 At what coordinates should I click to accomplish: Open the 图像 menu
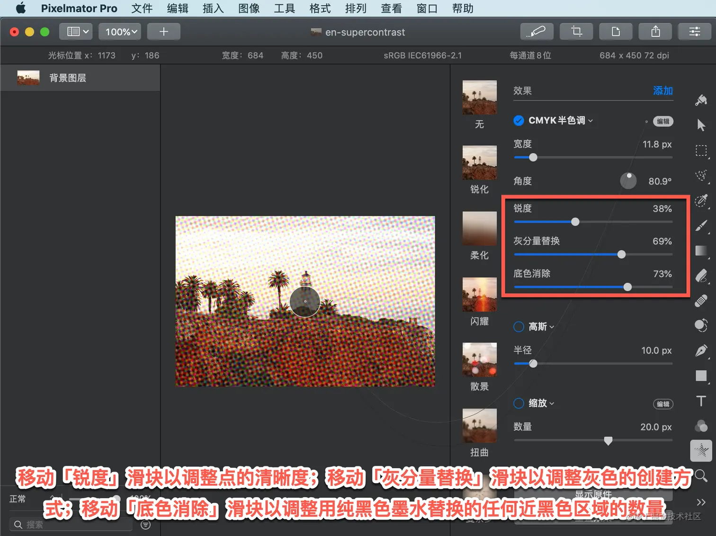(249, 9)
